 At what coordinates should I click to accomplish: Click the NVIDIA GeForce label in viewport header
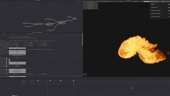pos(166,2)
